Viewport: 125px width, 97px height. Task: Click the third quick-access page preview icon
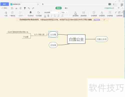[20, 8]
